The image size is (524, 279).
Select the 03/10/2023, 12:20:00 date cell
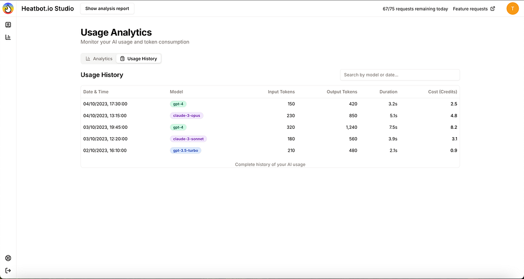tap(105, 139)
